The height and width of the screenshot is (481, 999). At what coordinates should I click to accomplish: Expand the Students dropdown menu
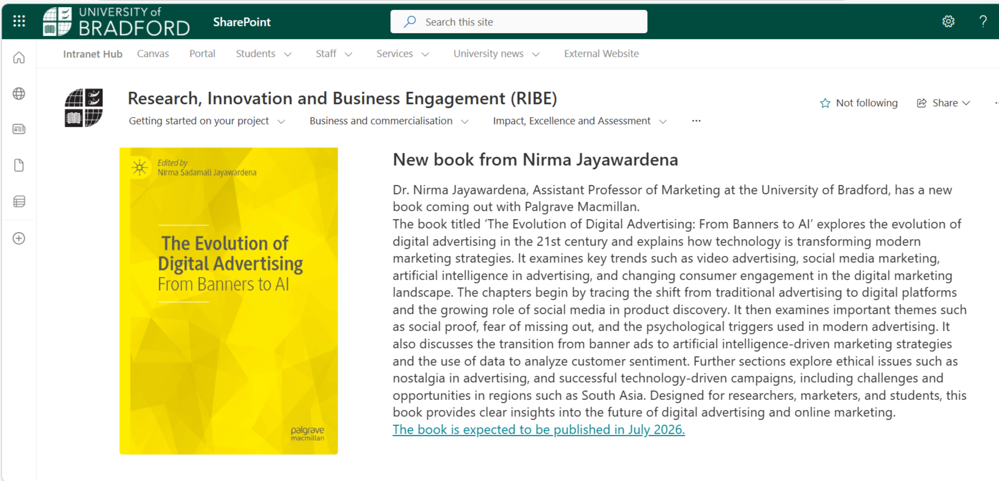point(264,54)
